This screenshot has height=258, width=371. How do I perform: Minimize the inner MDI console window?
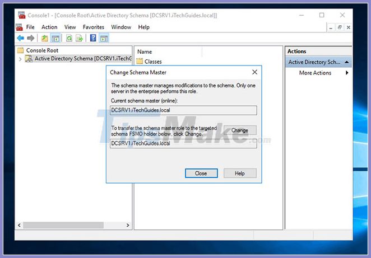point(331,27)
